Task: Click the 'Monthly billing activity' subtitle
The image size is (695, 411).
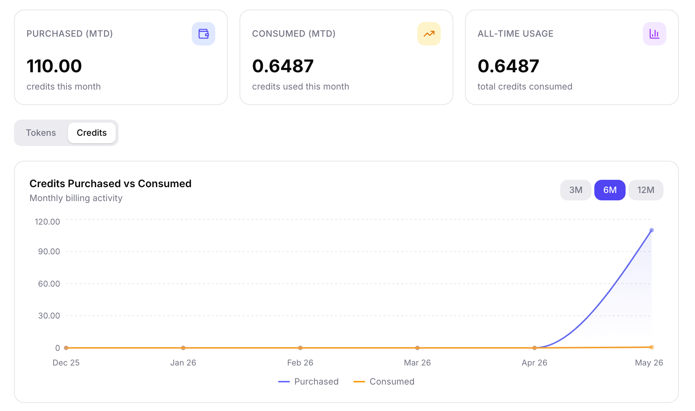Action: tap(76, 198)
